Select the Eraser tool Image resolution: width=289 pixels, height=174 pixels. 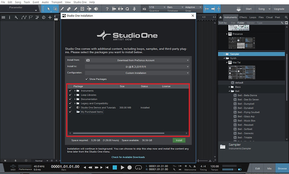[69, 9]
